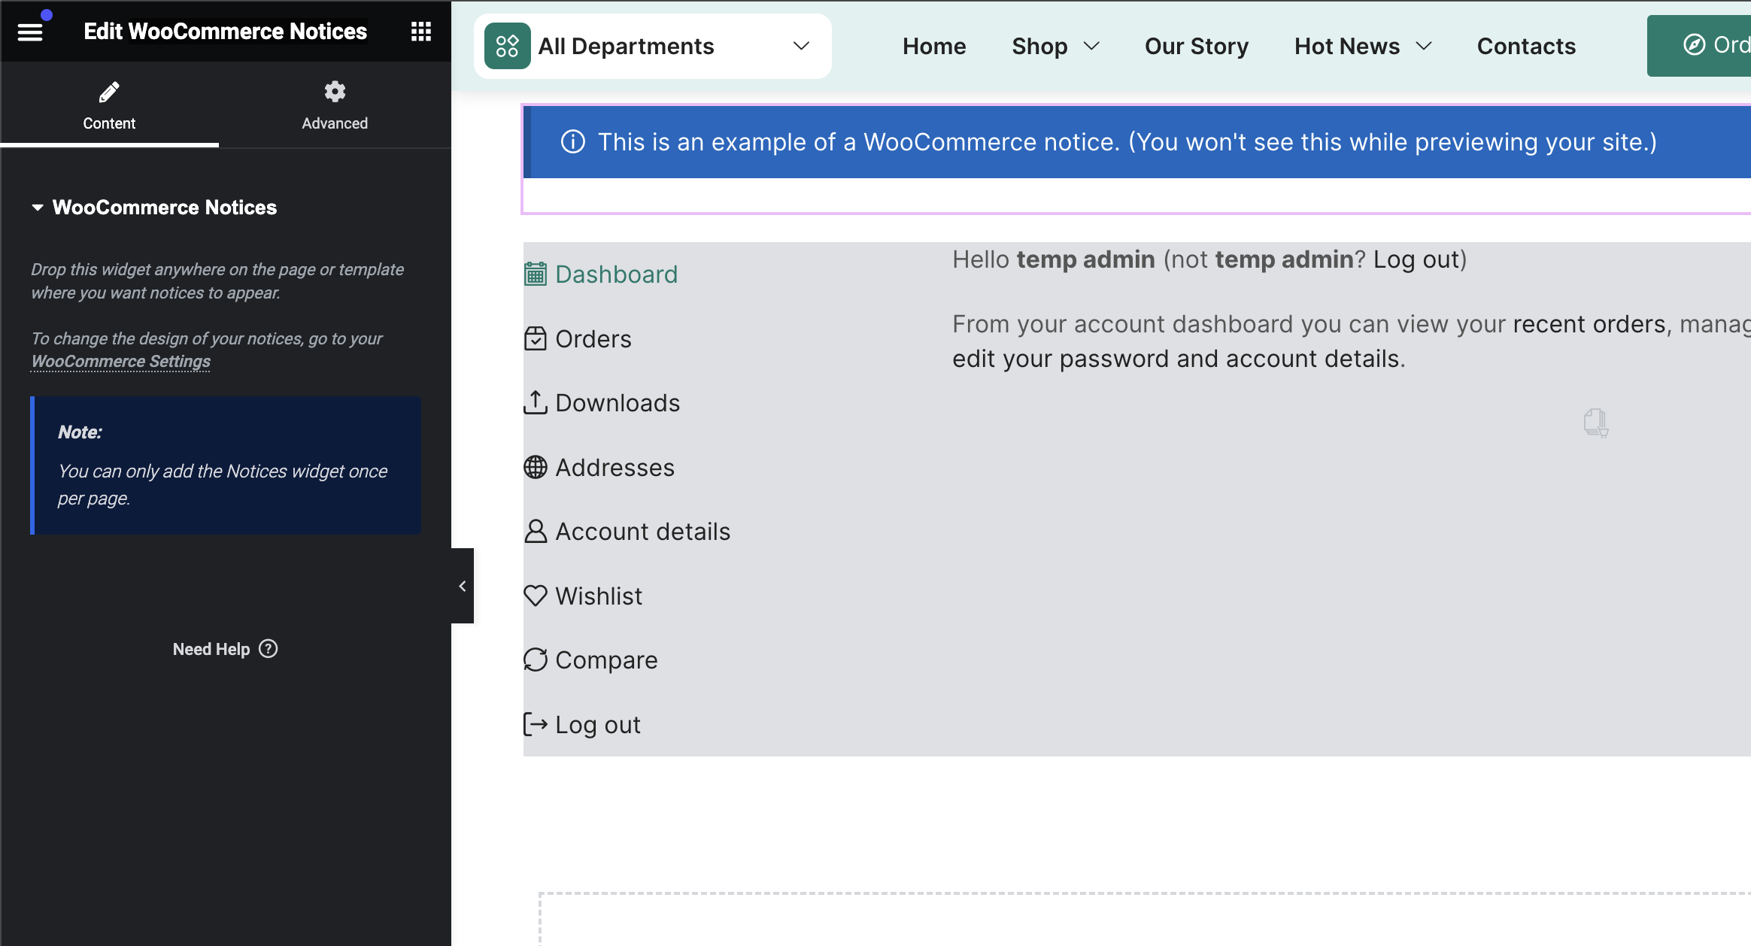Image resolution: width=1751 pixels, height=946 pixels.
Task: Click the Wishlist heart icon
Action: pyautogui.click(x=536, y=596)
